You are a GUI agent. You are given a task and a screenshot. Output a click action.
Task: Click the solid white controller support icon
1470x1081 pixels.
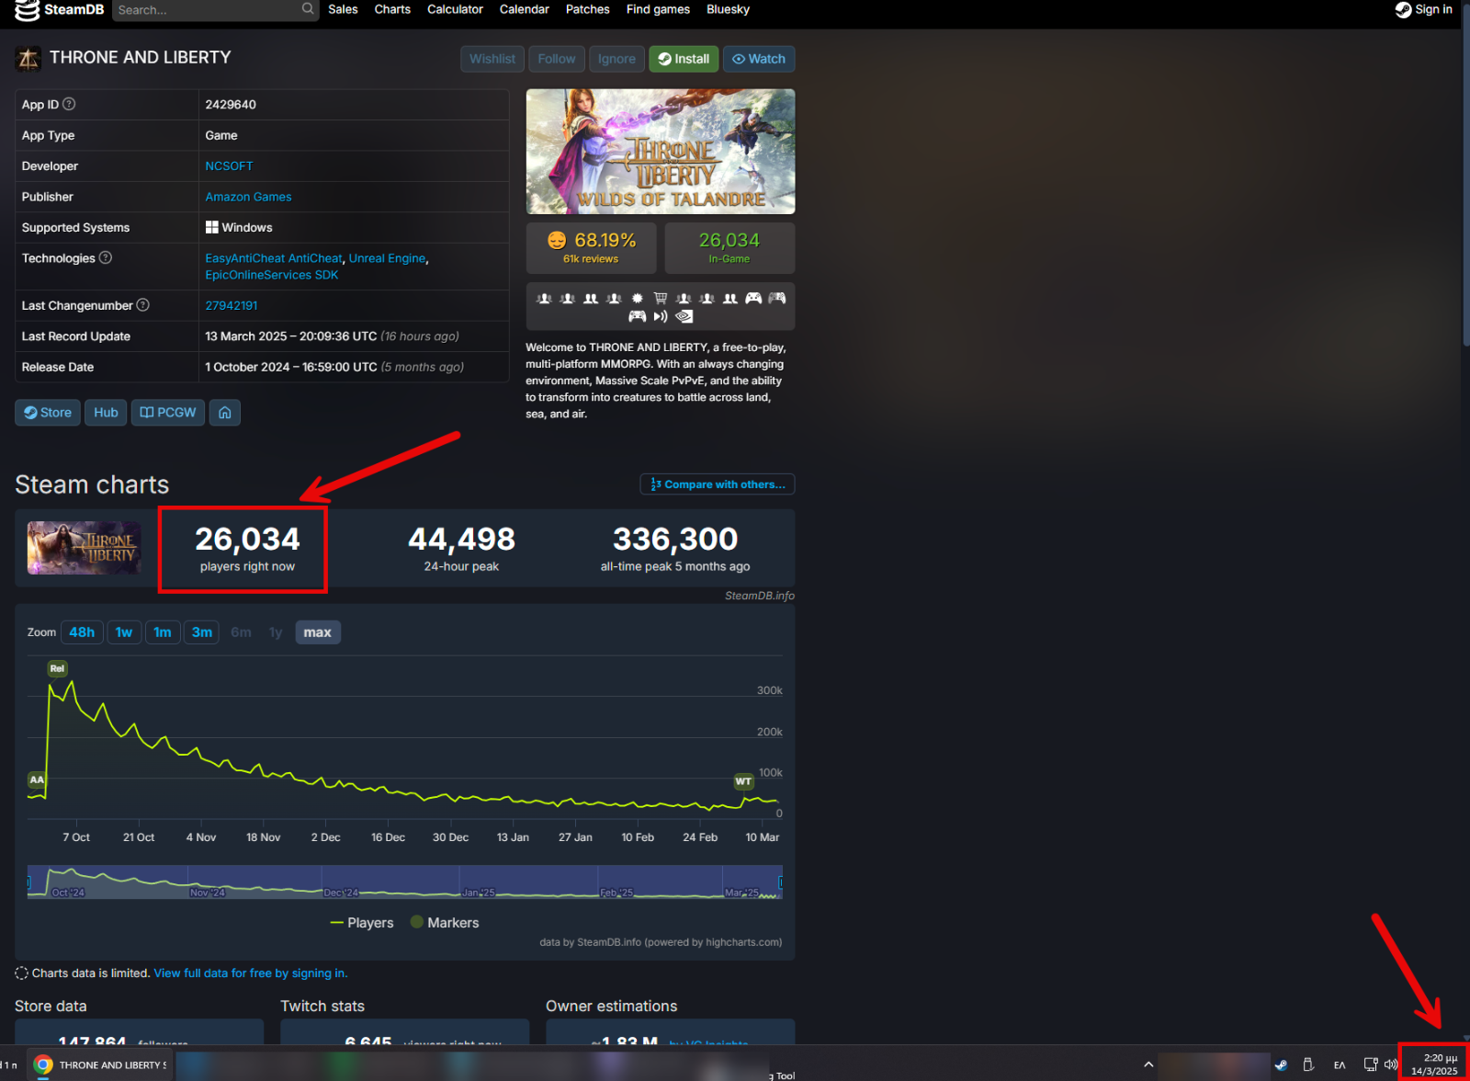pyautogui.click(x=753, y=298)
